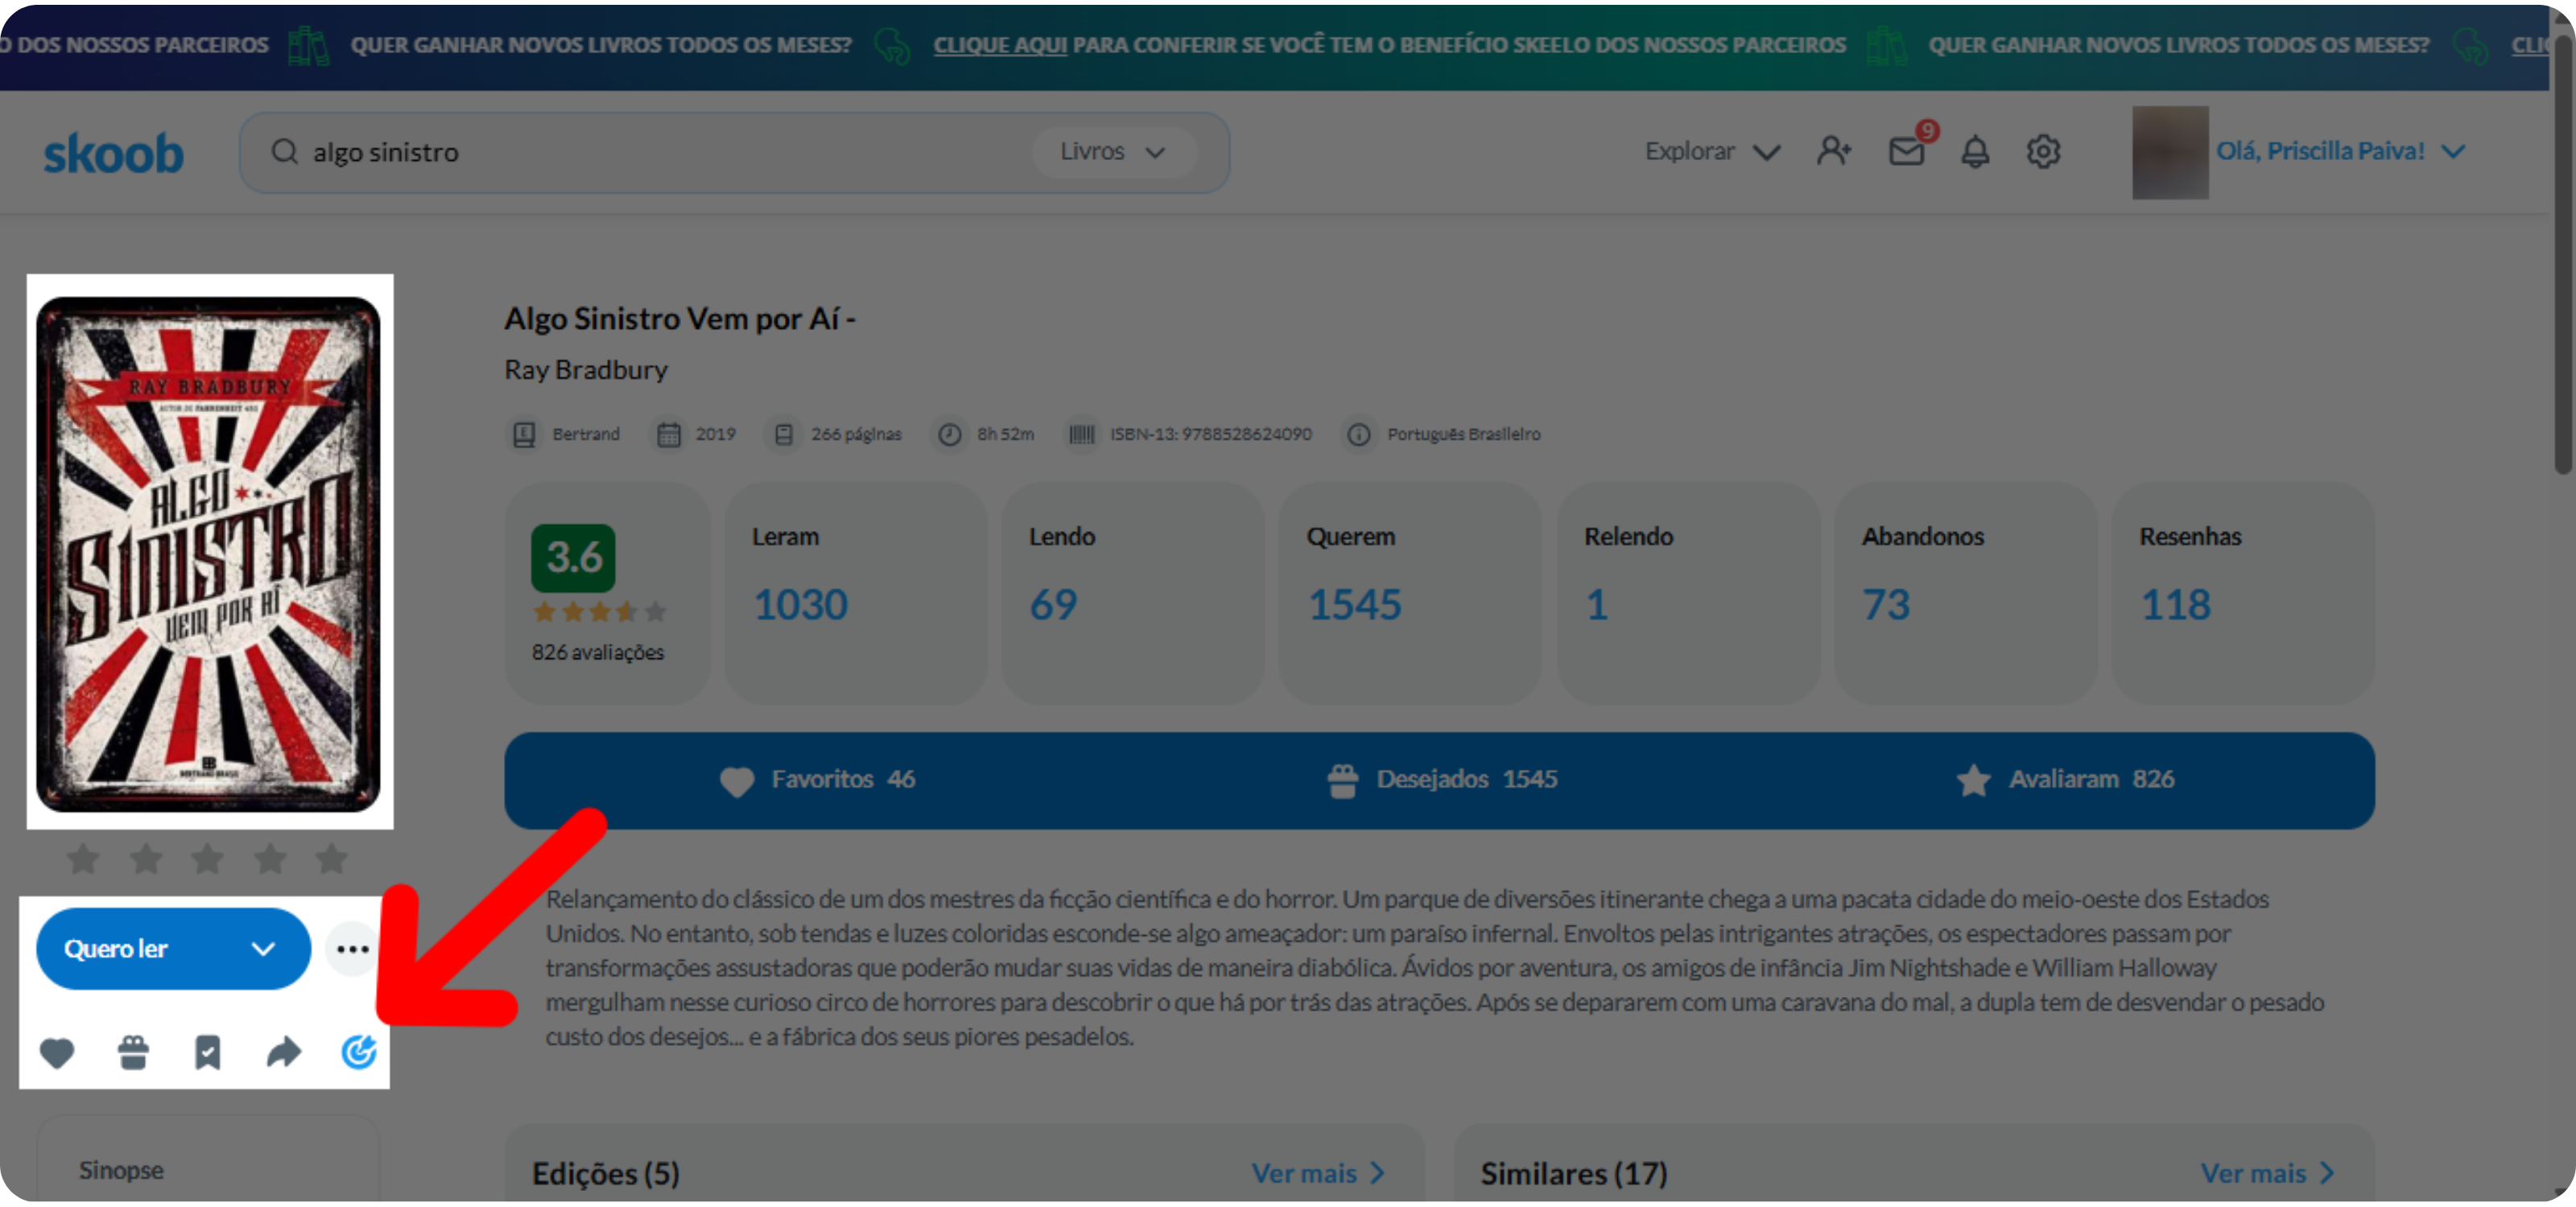Open the Relendo 1 stat card

tap(1688, 594)
